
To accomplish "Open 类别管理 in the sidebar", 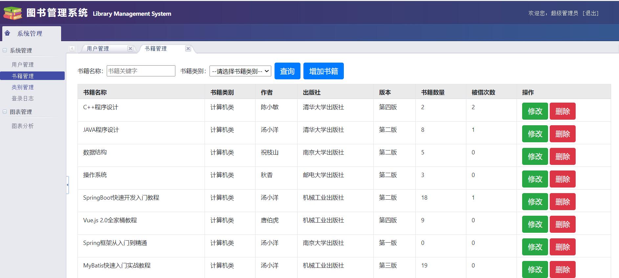I will pyautogui.click(x=23, y=87).
